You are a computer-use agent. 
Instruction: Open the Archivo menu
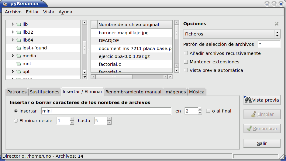tap(13, 12)
